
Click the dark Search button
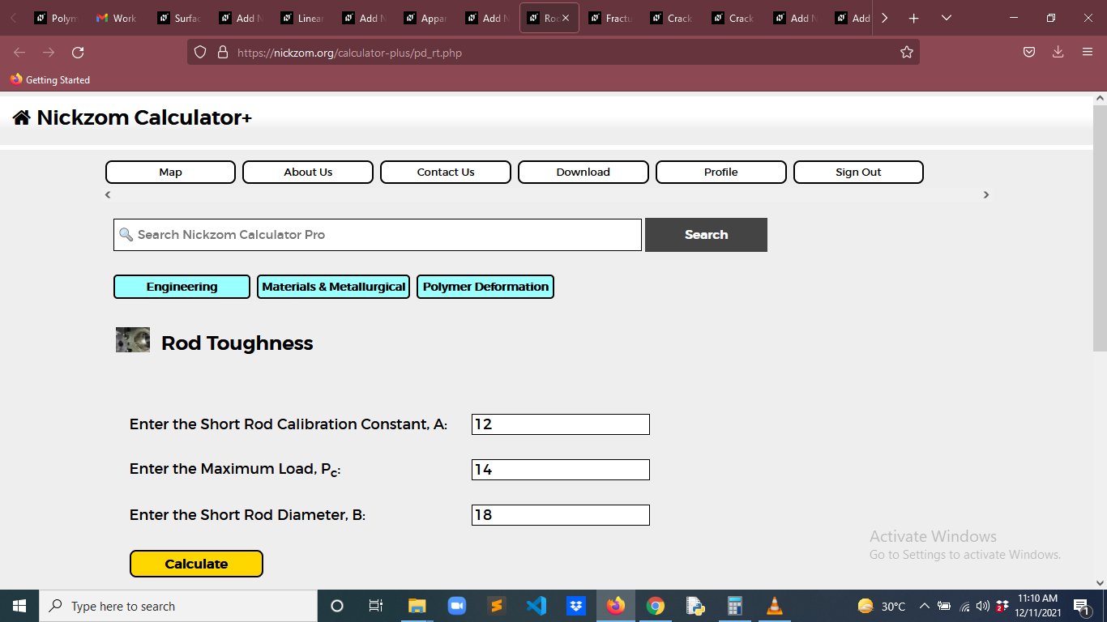pyautogui.click(x=706, y=235)
